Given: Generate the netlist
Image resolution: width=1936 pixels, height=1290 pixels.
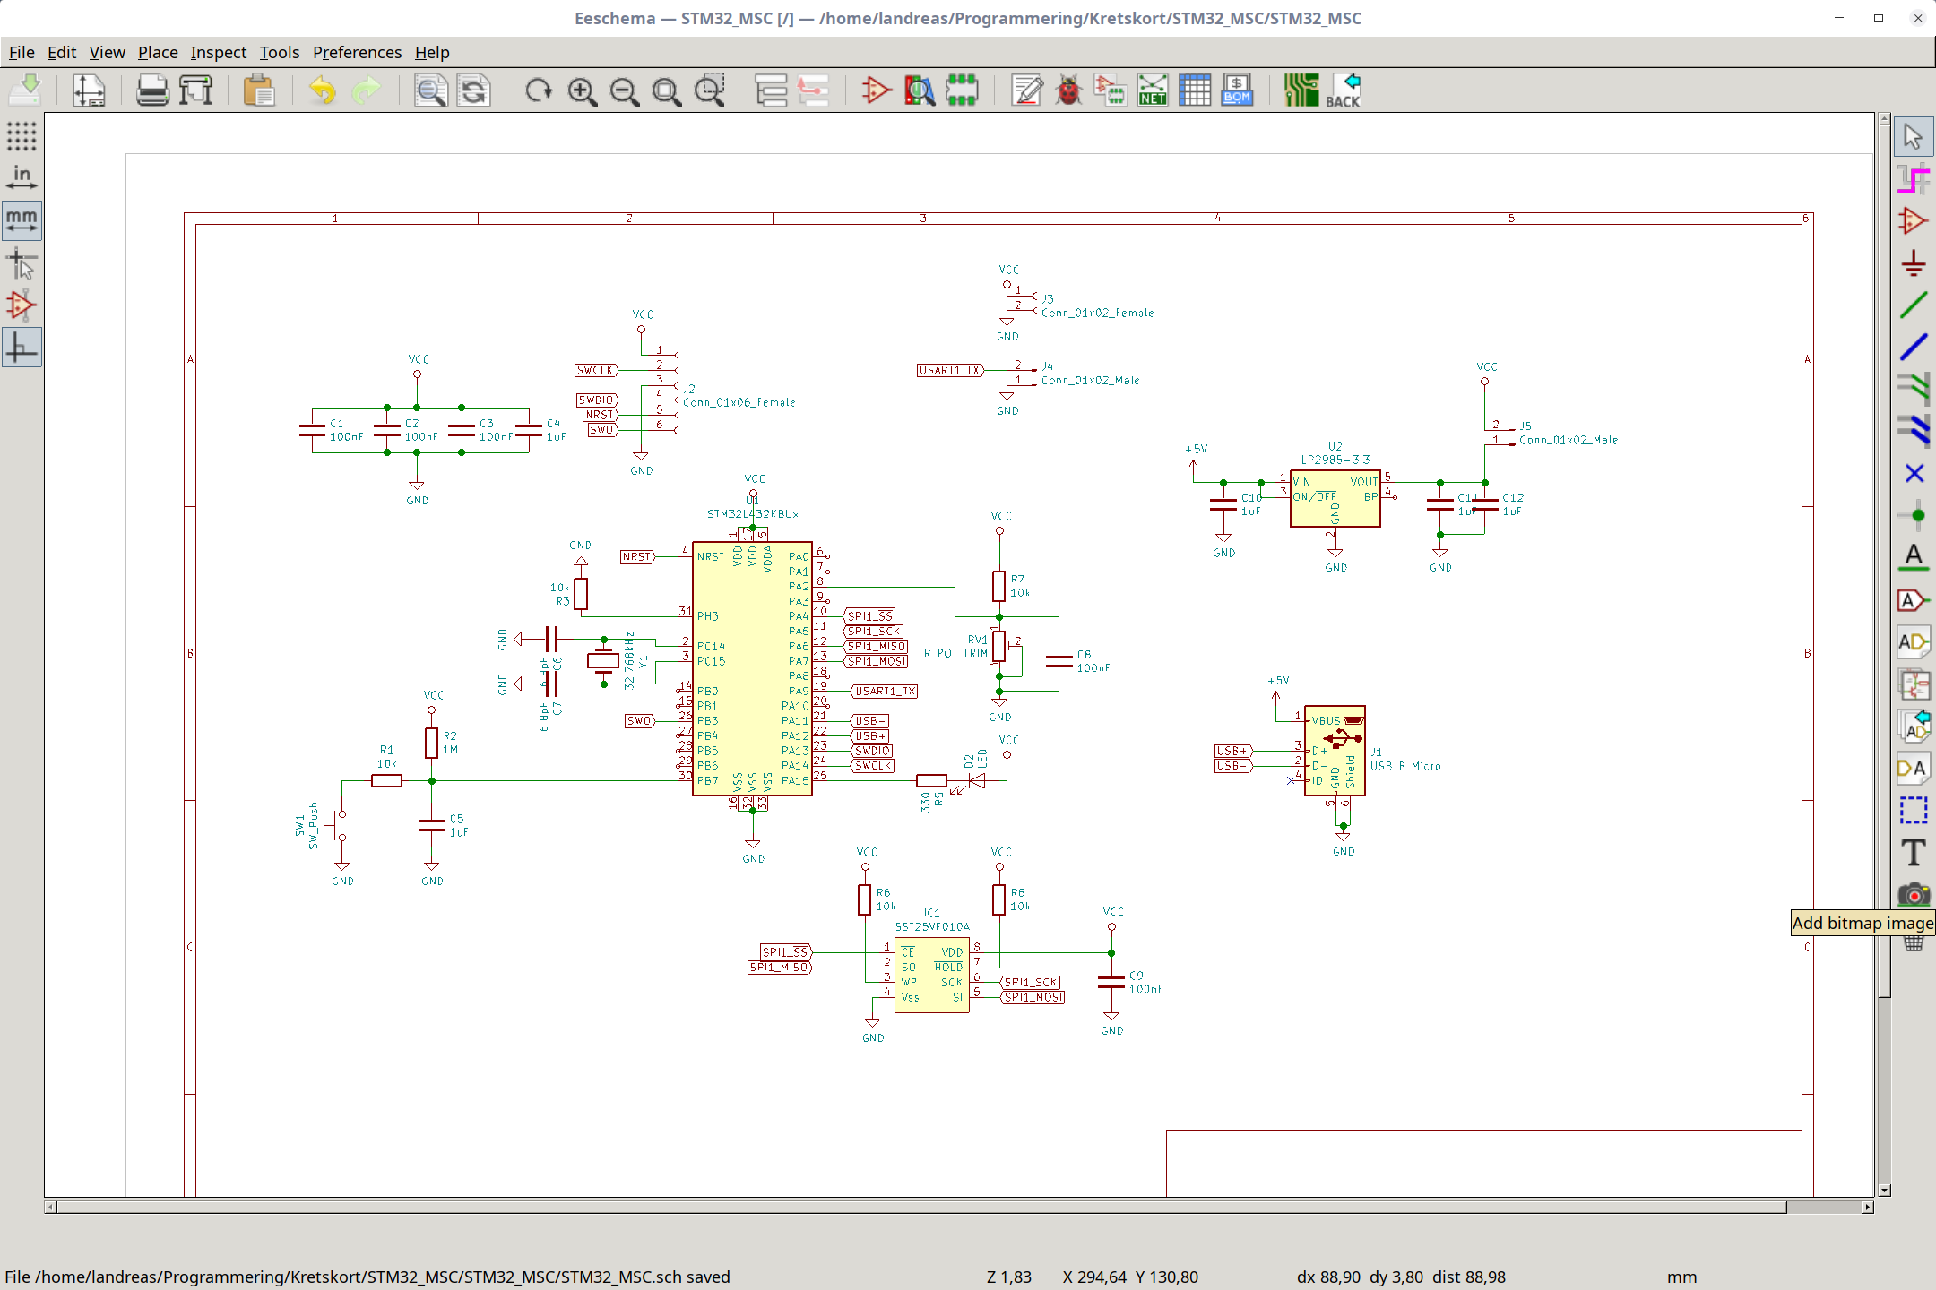Looking at the screenshot, I should pos(1153,90).
